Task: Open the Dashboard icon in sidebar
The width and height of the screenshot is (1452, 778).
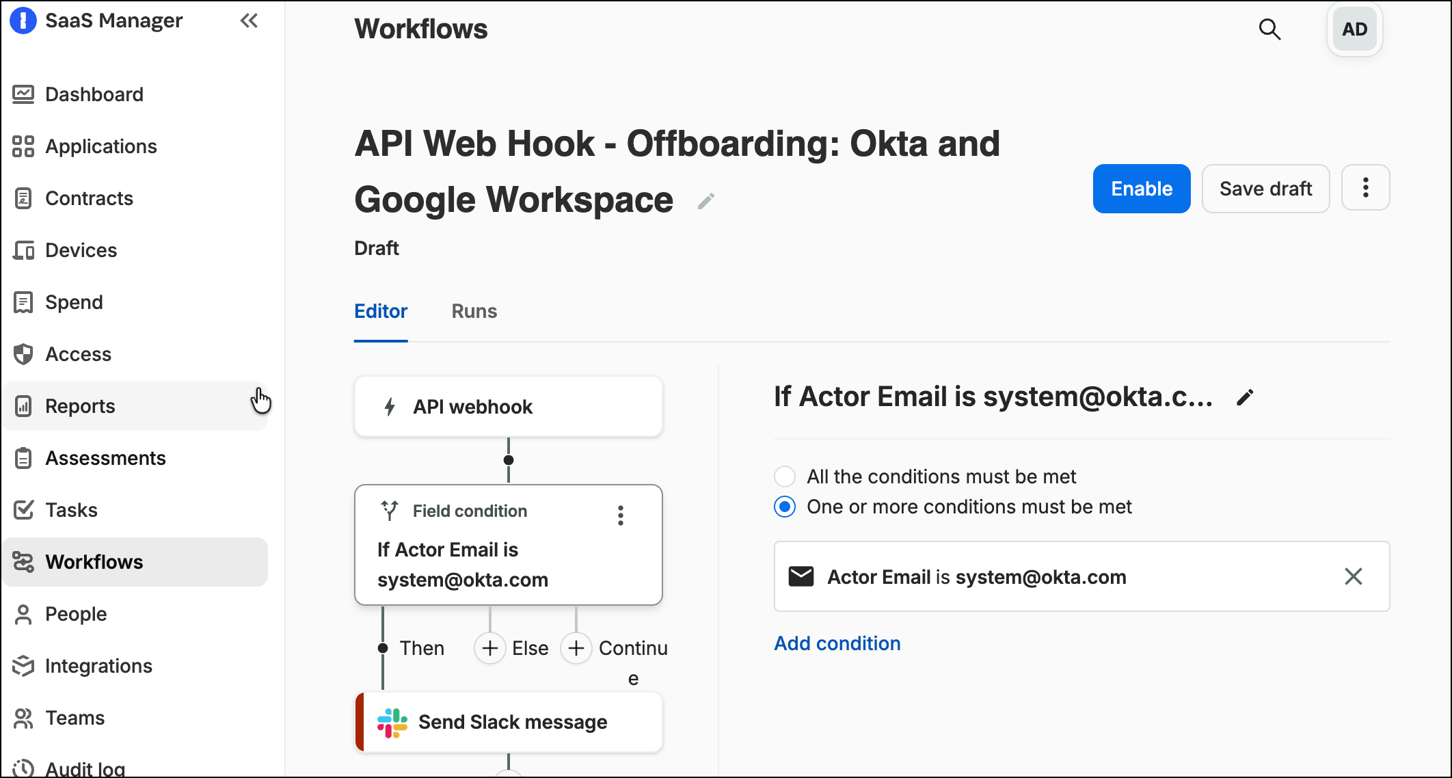Action: 23,94
